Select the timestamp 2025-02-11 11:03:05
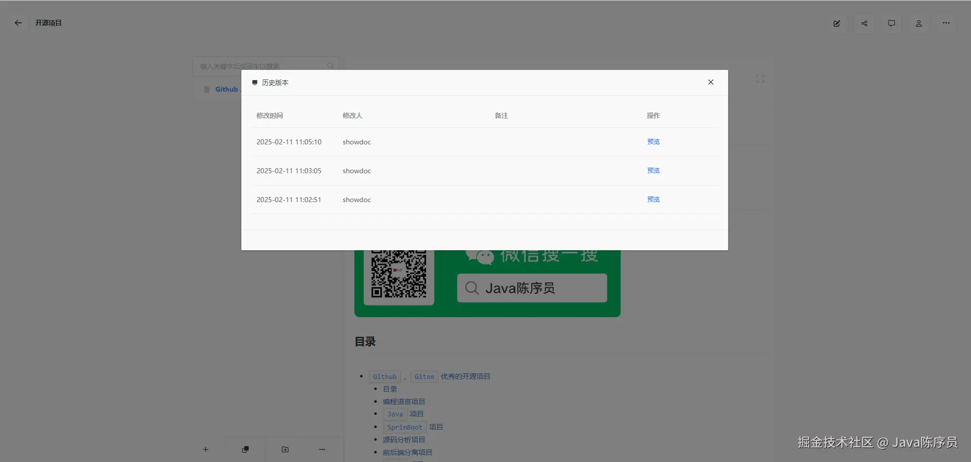 pos(289,171)
